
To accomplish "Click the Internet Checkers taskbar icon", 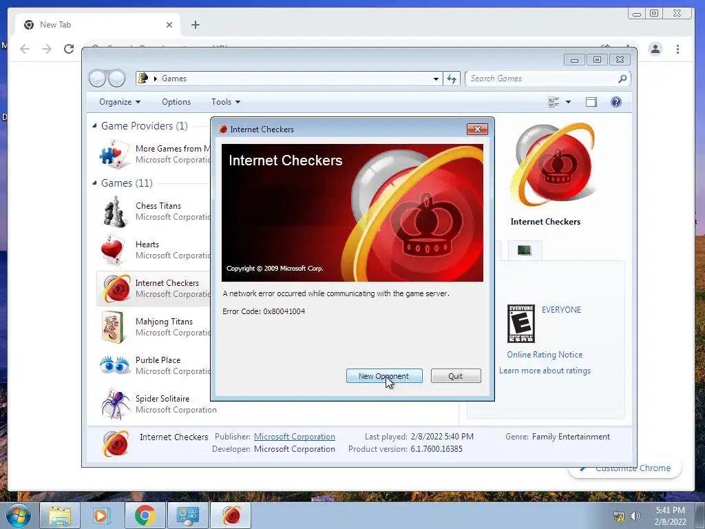I will (231, 515).
